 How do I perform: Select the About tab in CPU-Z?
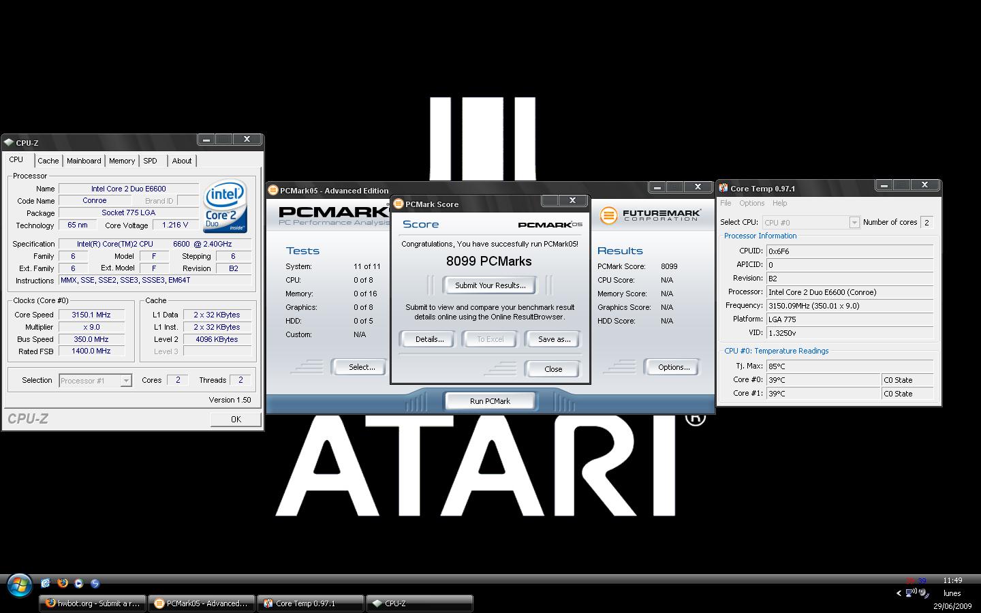(x=181, y=161)
